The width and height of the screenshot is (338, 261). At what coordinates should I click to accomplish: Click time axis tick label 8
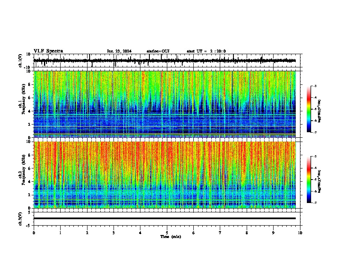point(247,233)
